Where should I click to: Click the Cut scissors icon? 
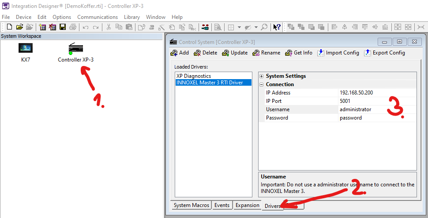pos(109,27)
